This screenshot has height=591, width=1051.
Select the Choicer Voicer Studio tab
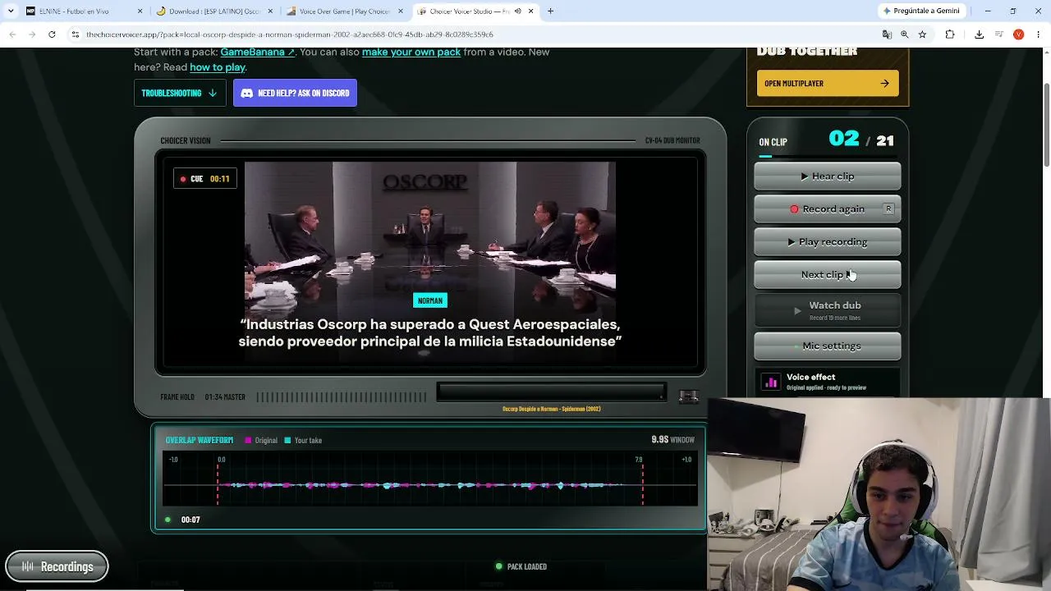475,11
